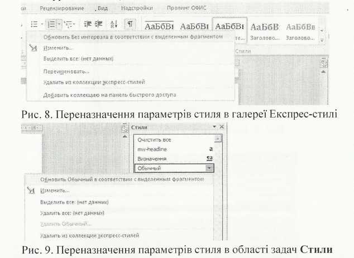Open the Рецензирование ribbon tab

[x=62, y=8]
